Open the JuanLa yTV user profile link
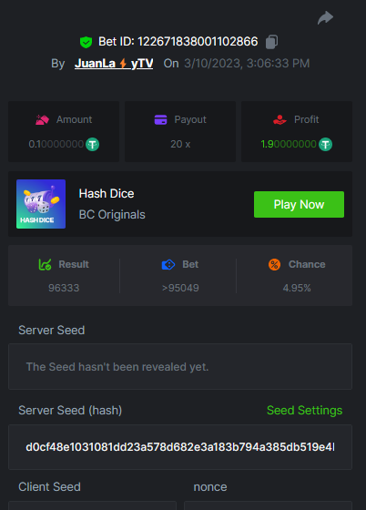 point(114,64)
